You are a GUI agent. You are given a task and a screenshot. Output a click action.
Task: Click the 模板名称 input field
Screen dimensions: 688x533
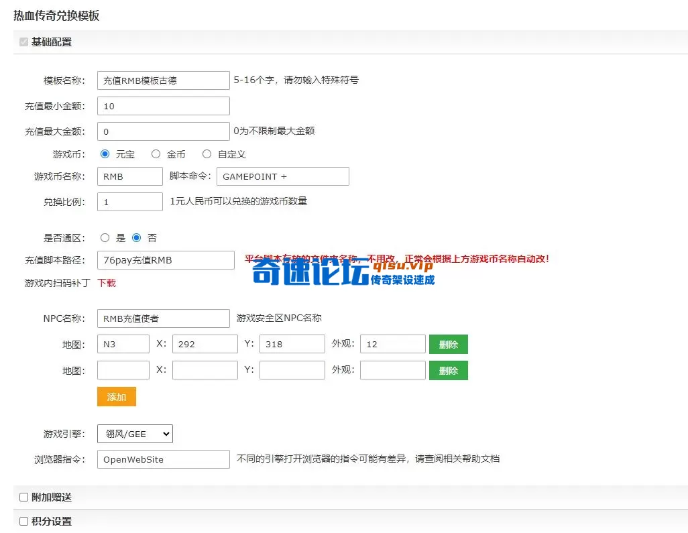point(163,80)
